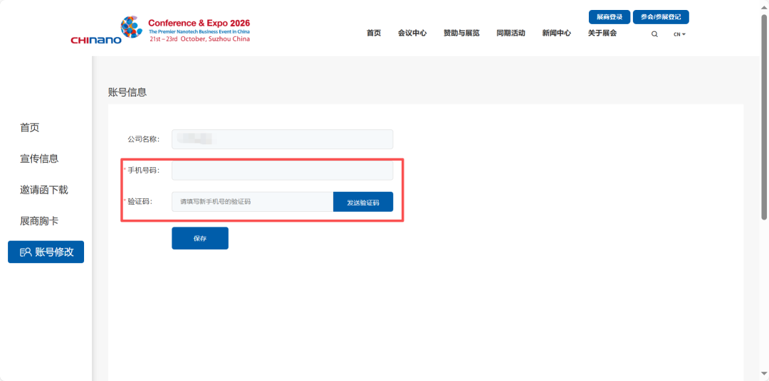Expand the CN language dropdown
The width and height of the screenshot is (769, 381).
679,34
